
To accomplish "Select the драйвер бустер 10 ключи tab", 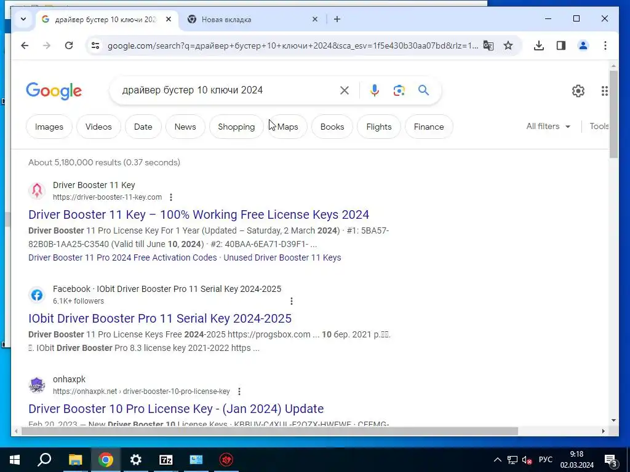I will (105, 19).
